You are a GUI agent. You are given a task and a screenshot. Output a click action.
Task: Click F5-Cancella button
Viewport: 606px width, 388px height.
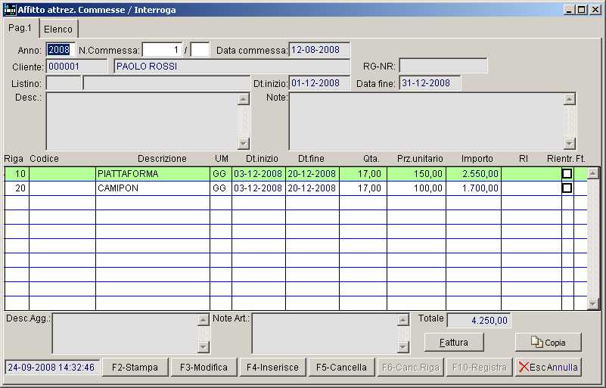[x=342, y=367]
